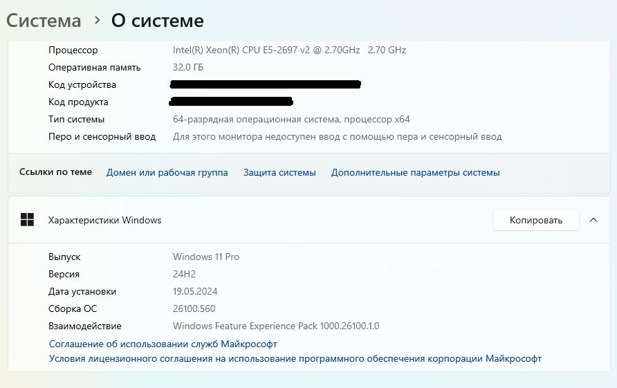Click the OS build 26100.560 value
This screenshot has width=617, height=388.
[x=194, y=308]
